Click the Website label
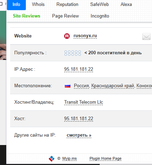 (23, 36)
